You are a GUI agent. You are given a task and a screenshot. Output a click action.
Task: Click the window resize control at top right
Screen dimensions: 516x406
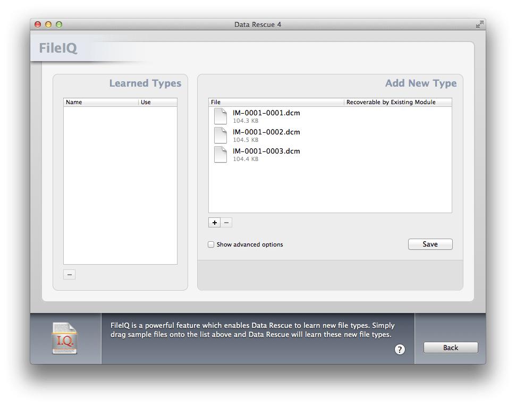point(480,24)
